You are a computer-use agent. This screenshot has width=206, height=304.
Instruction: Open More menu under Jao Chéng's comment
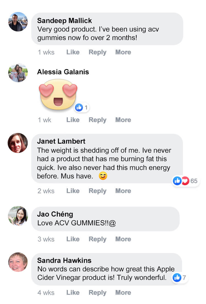tap(123, 239)
